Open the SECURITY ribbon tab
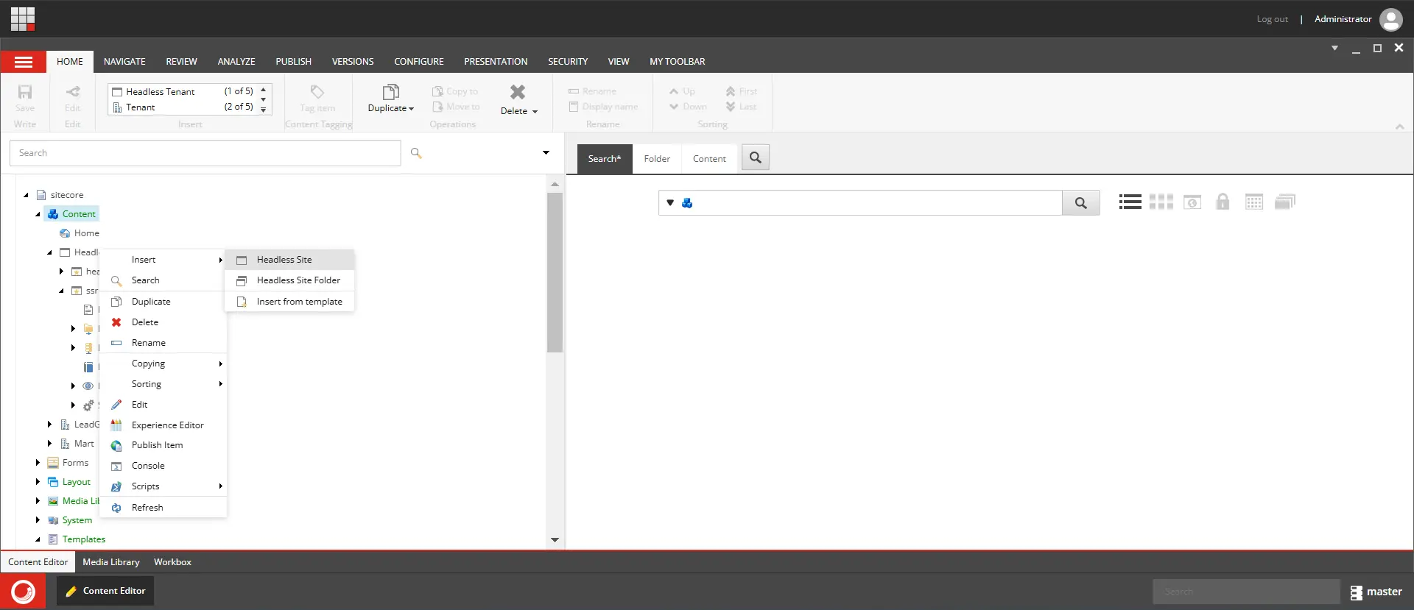This screenshot has width=1414, height=610. tap(568, 62)
